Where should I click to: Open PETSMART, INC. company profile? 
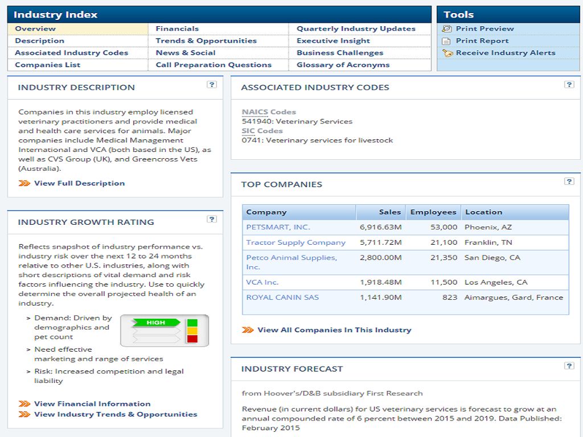[x=278, y=227]
